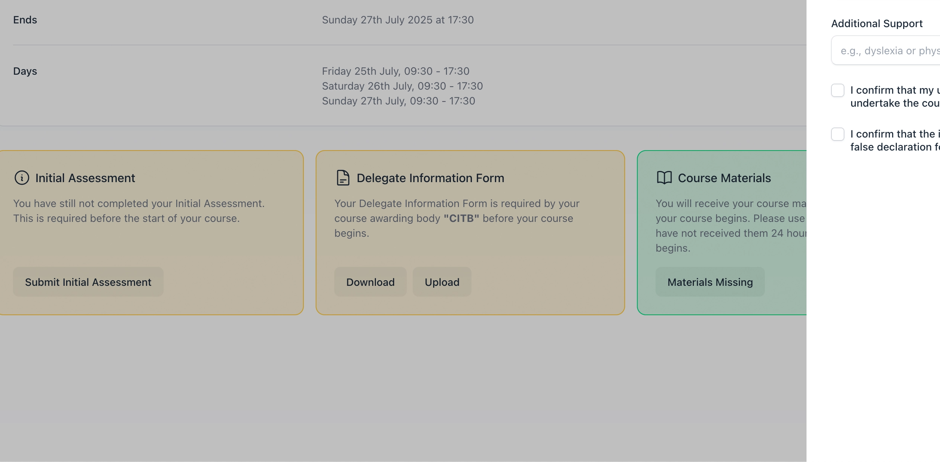Tick the false declaration confirmation checkbox

[837, 134]
